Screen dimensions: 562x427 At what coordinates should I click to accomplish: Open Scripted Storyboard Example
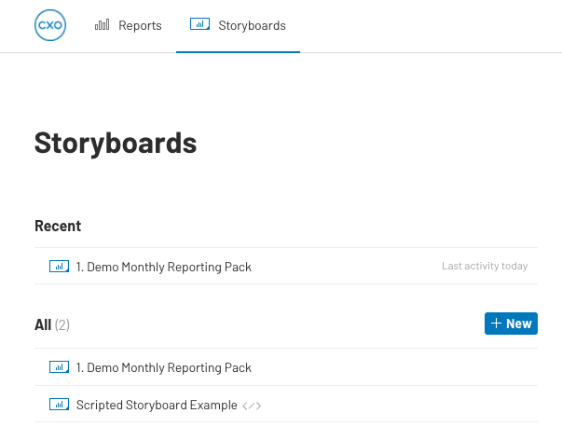(157, 405)
